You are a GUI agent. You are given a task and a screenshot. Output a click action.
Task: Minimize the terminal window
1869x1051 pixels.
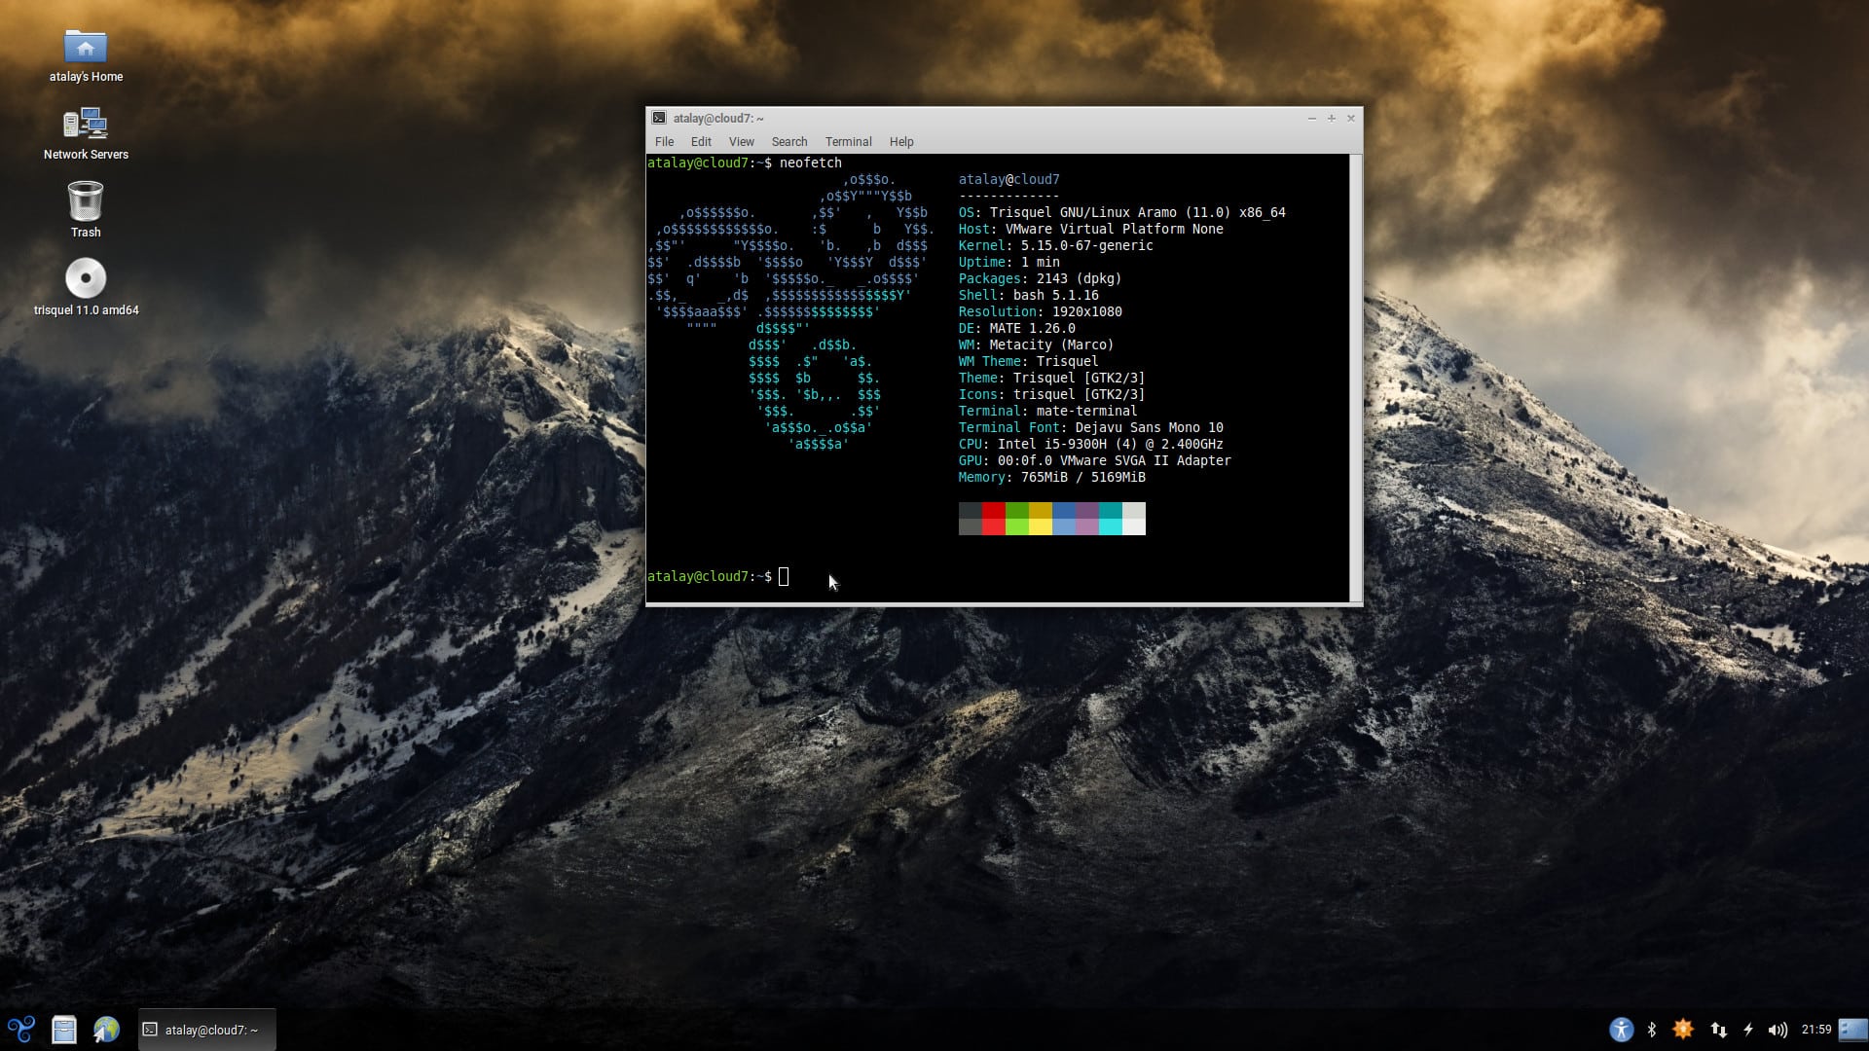point(1311,118)
